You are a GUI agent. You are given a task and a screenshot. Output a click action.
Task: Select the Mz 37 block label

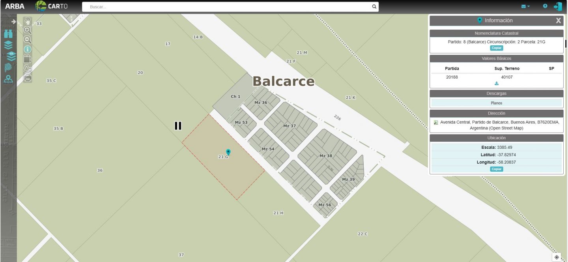290,126
